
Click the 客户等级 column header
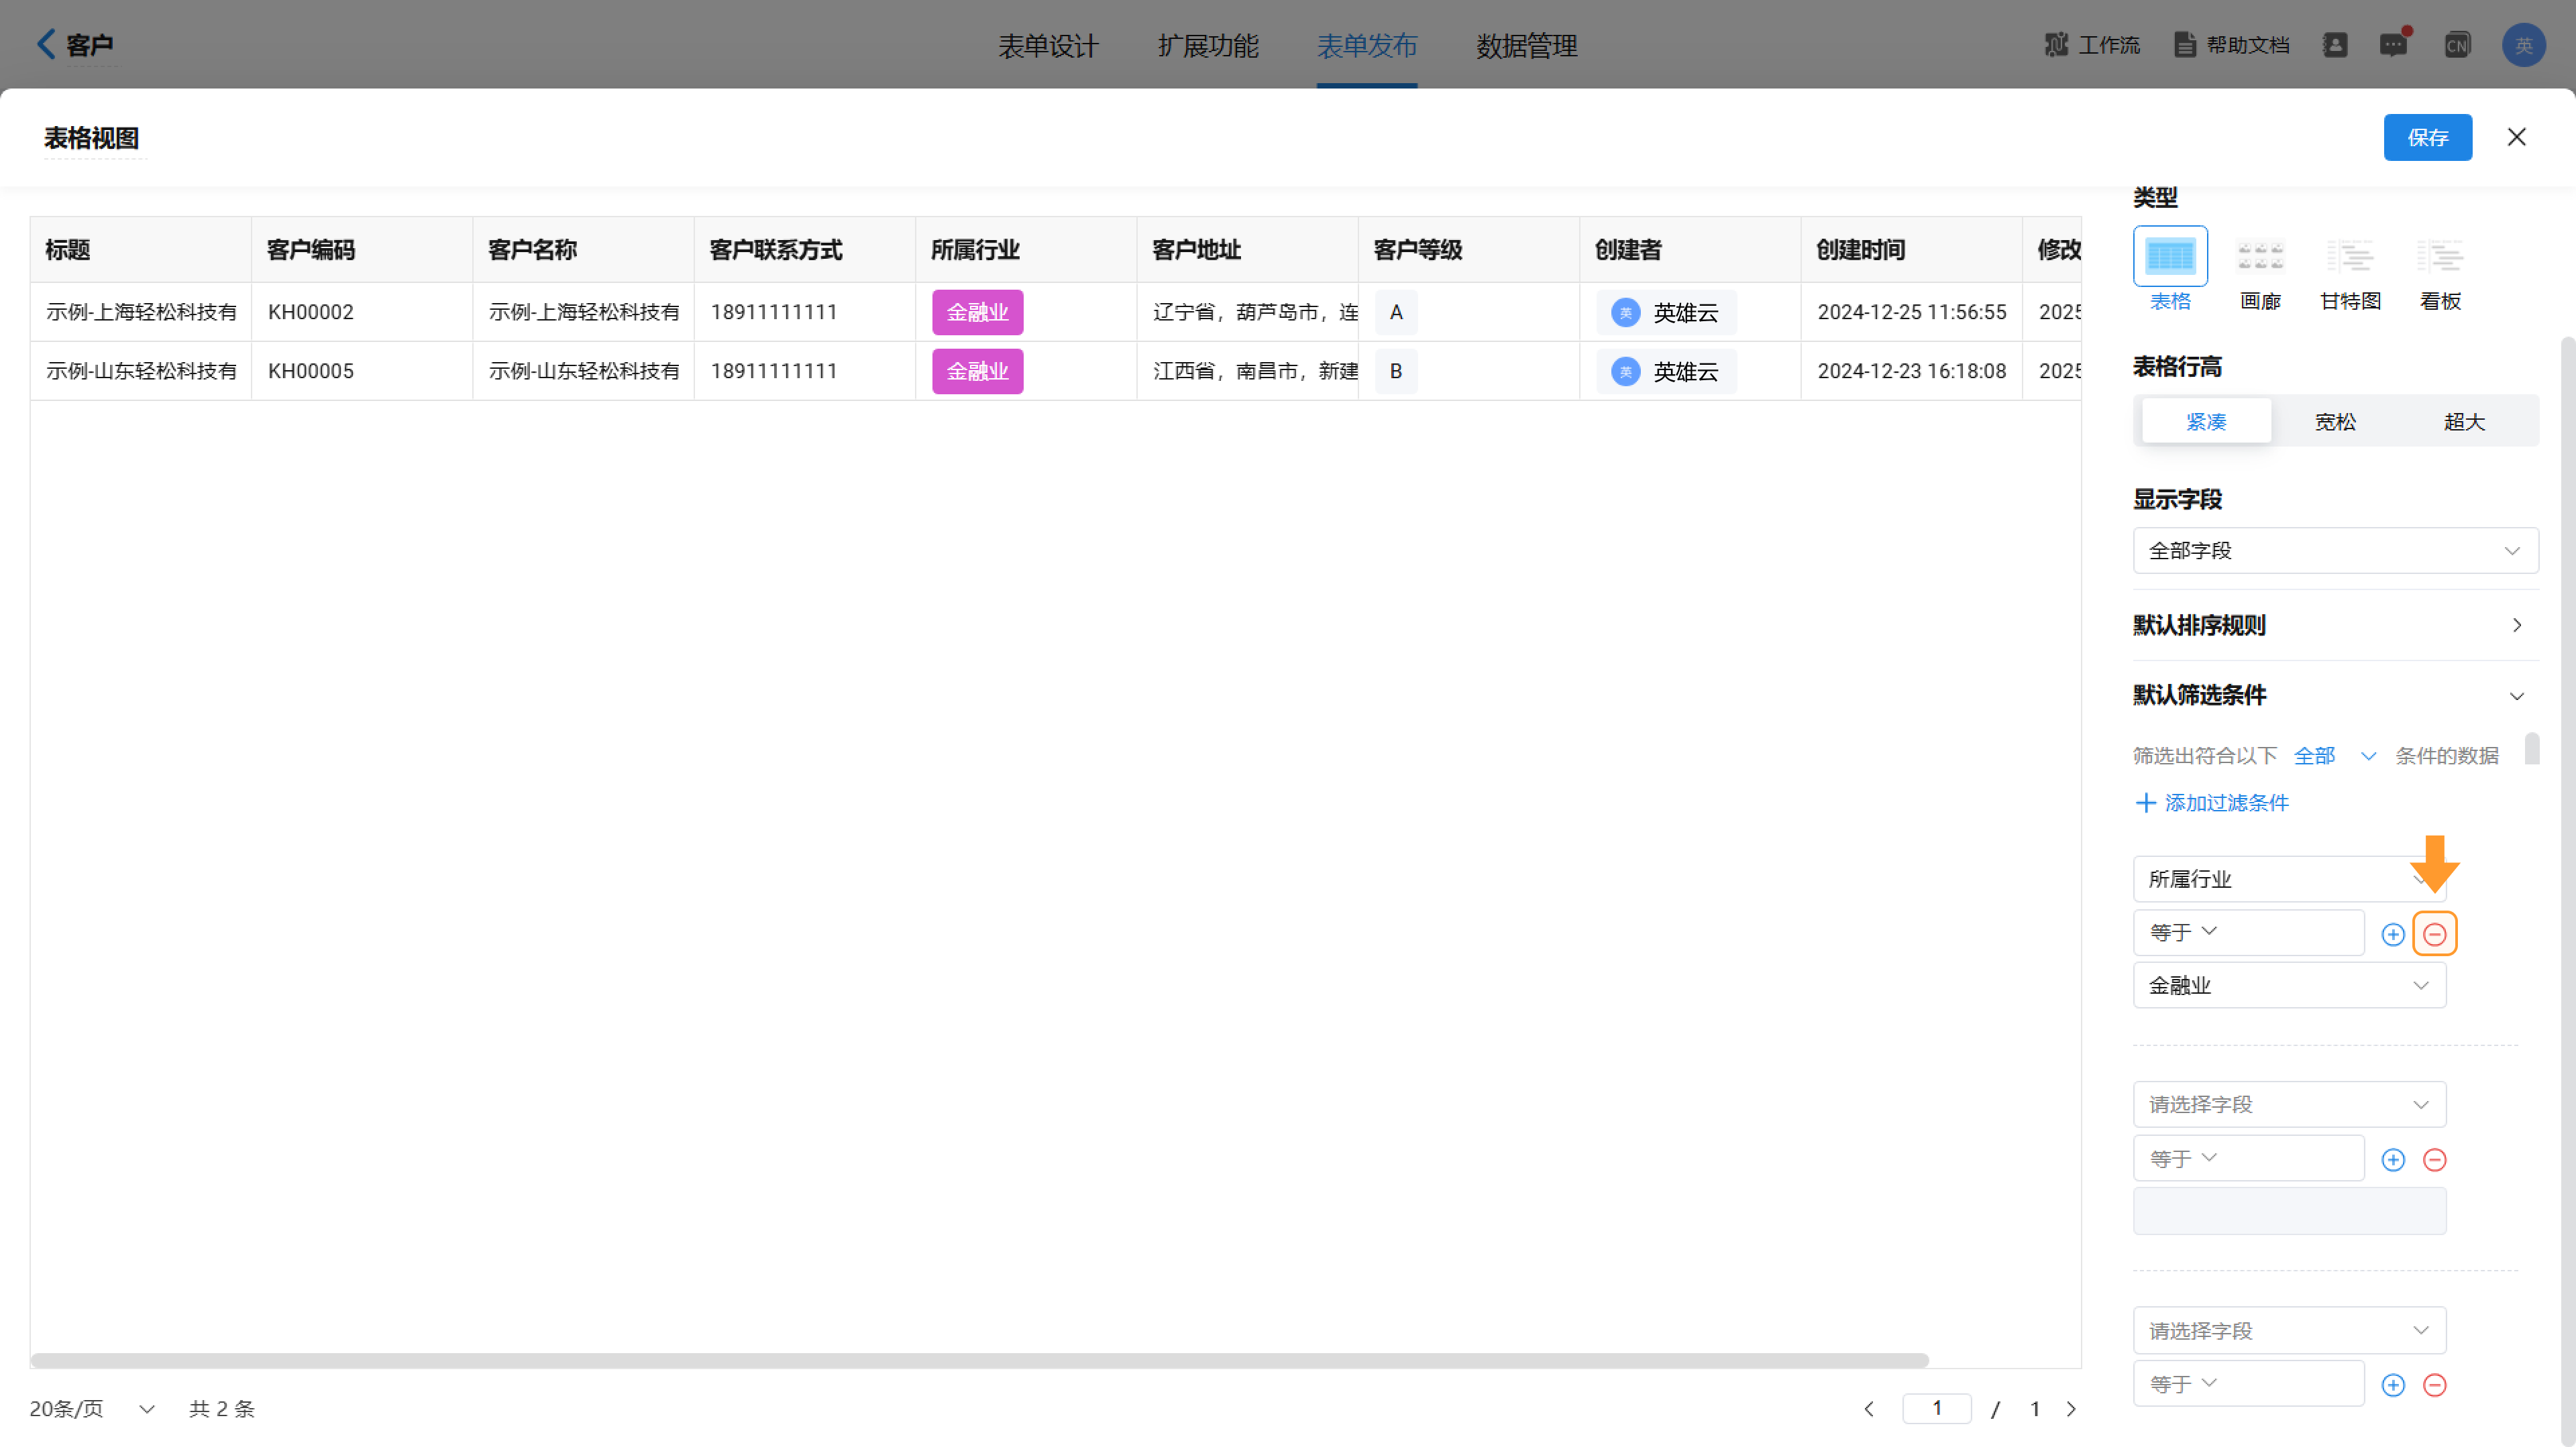tap(1469, 250)
